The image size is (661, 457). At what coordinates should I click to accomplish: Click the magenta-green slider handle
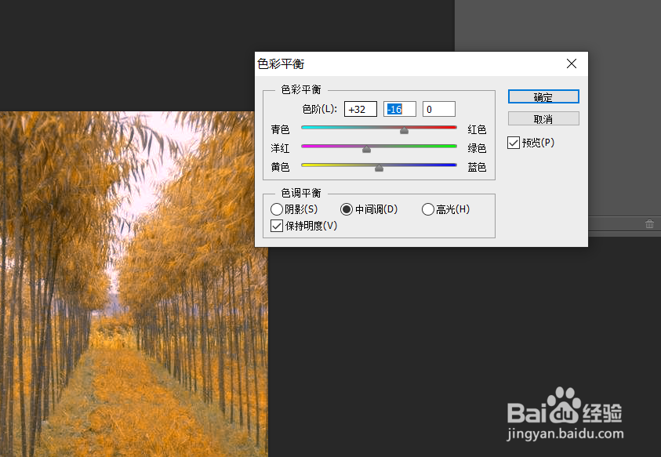coord(367,149)
